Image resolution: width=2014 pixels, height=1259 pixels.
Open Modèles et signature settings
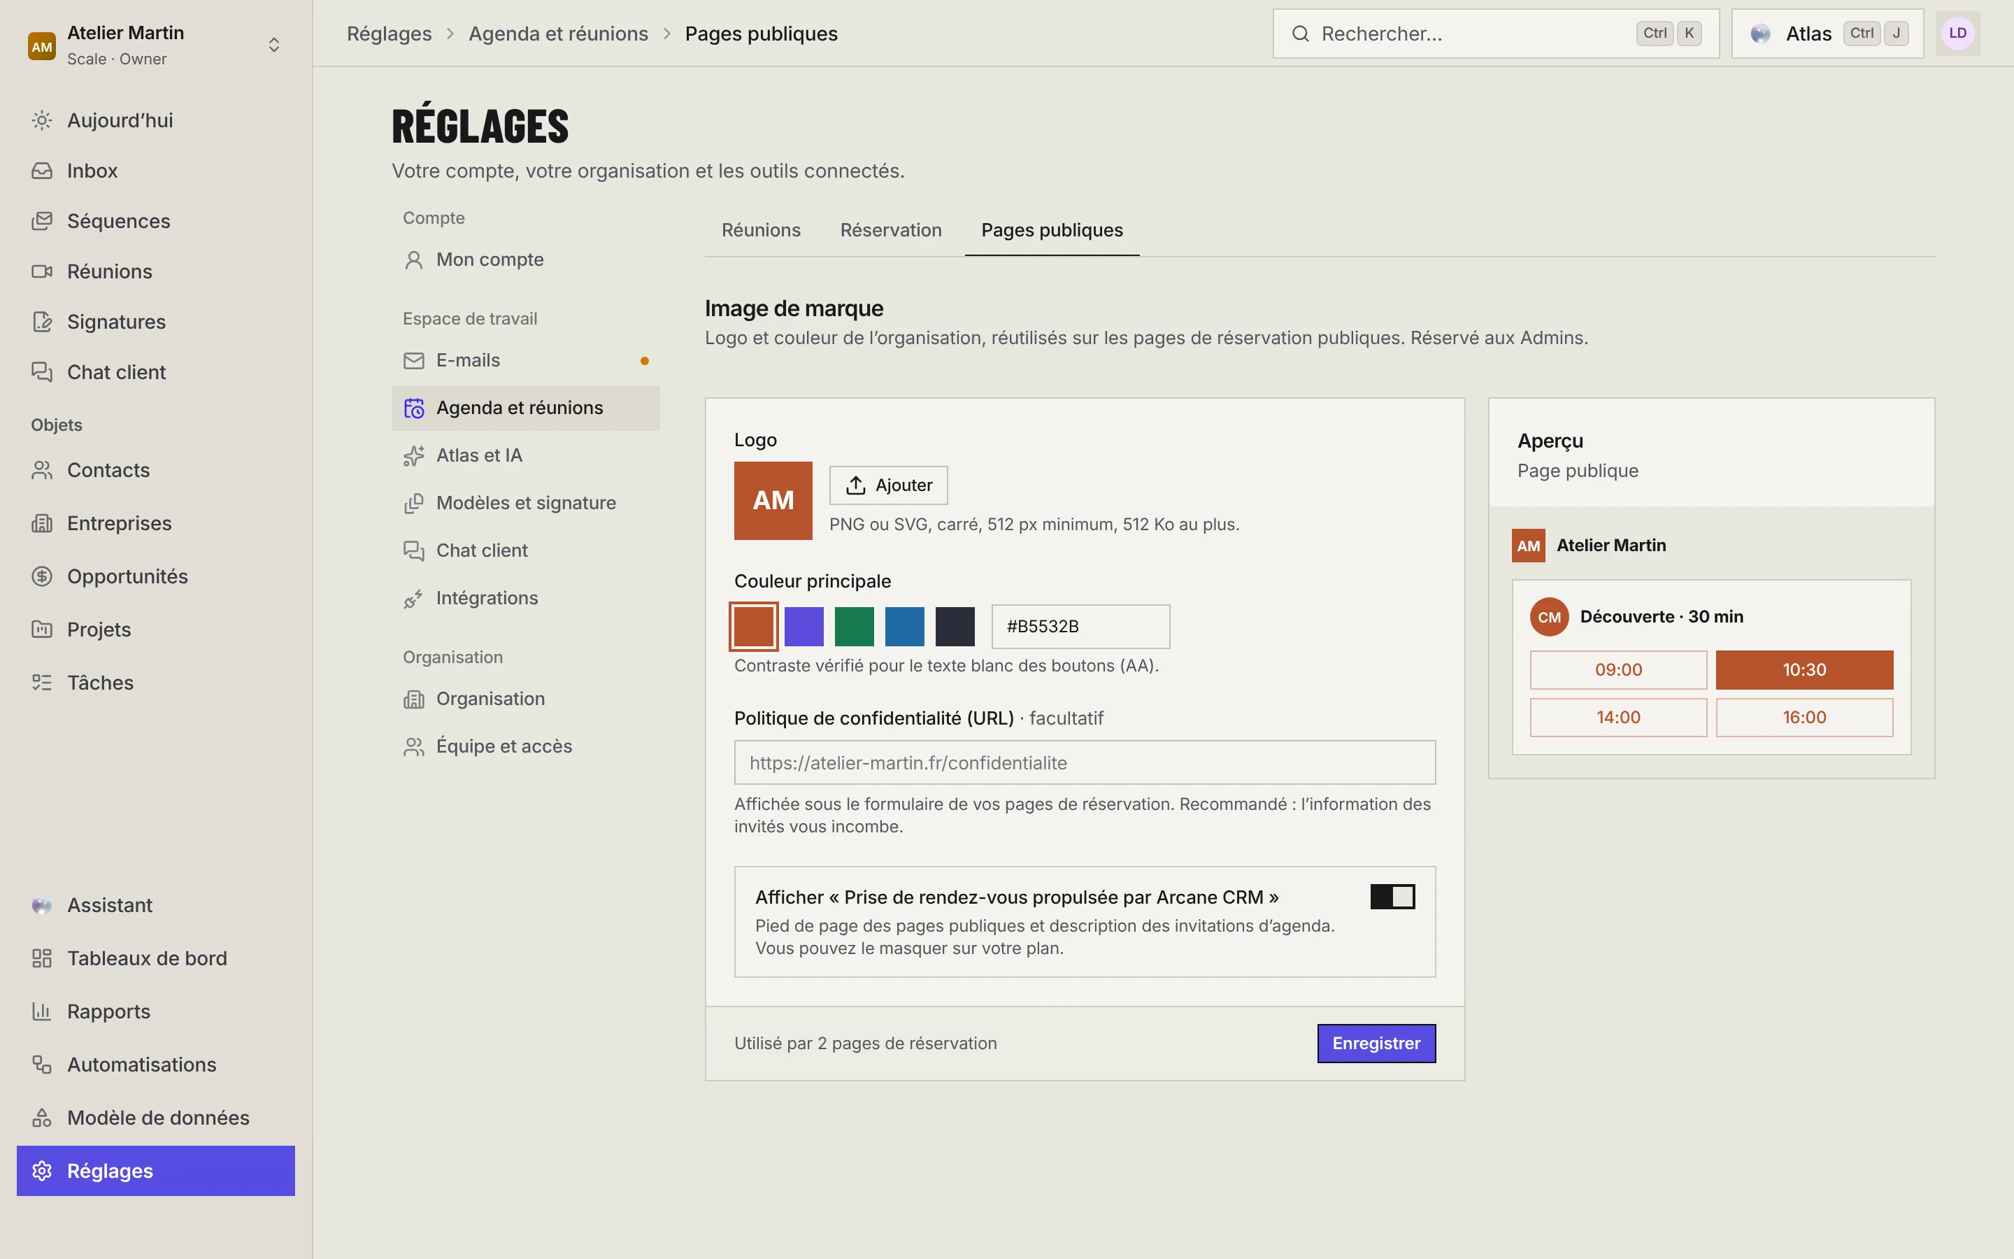525,503
